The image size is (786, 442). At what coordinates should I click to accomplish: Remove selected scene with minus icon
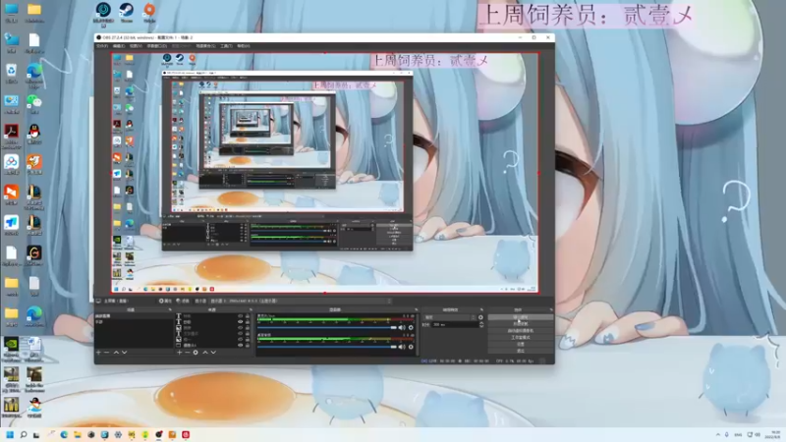click(x=106, y=353)
